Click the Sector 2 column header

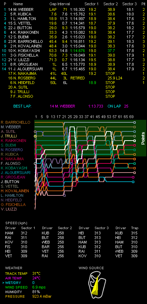tap(111, 4)
